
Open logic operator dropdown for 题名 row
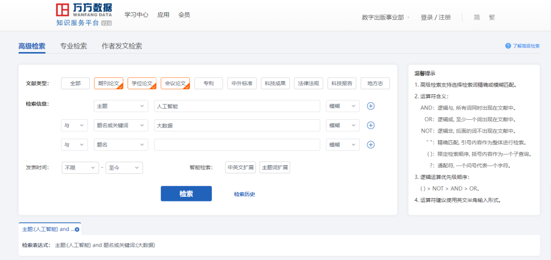74,145
